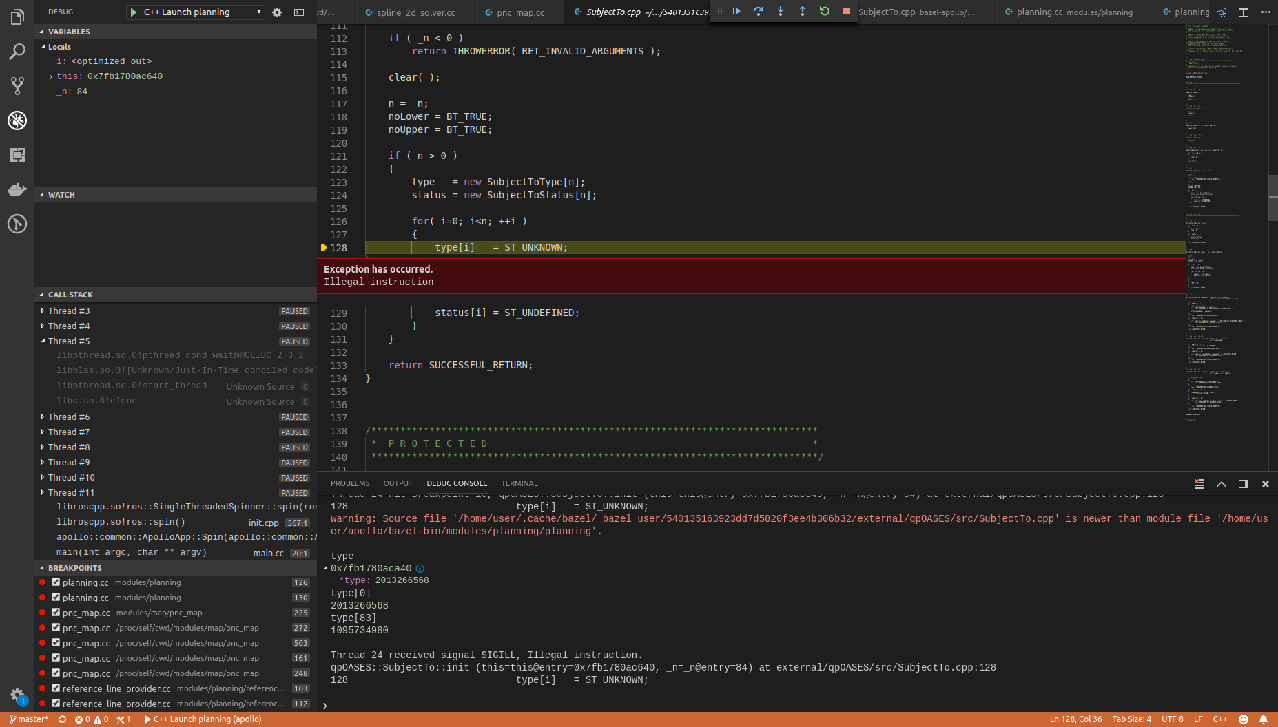Viewport: 1278px width, 727px height.
Task: Toggle breakpoint pnc_map.cc line 503
Action: tap(56, 643)
